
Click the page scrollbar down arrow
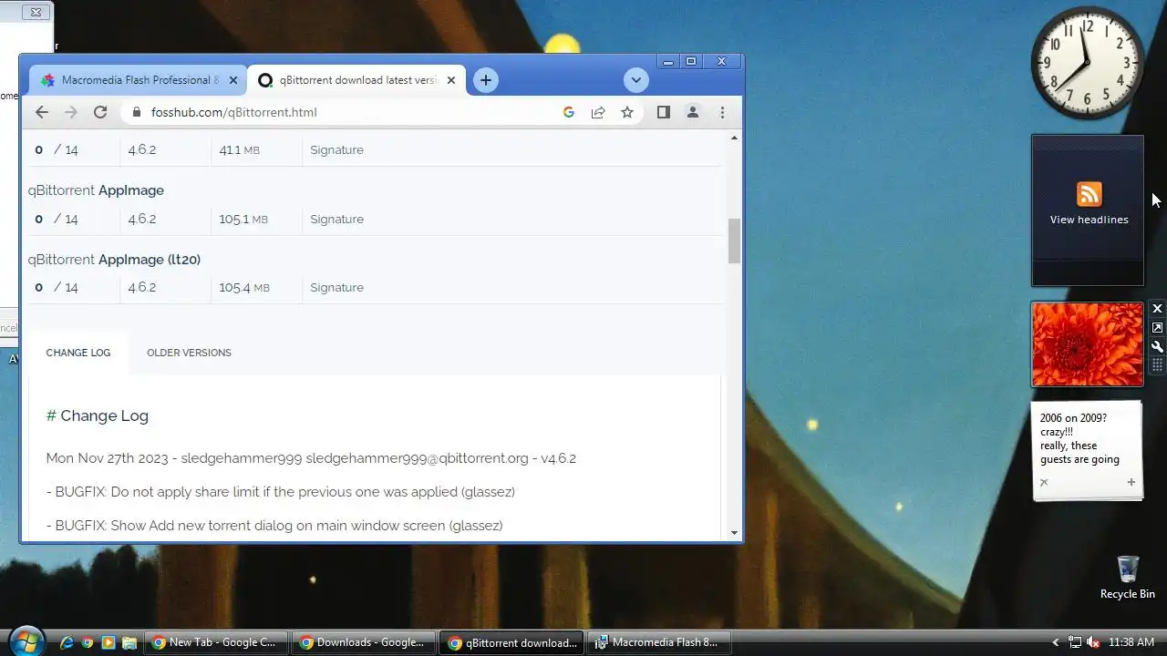(735, 533)
